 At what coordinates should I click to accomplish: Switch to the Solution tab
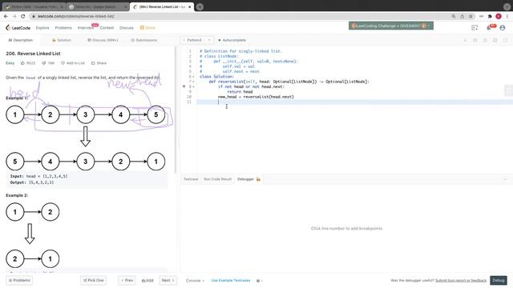pos(62,40)
